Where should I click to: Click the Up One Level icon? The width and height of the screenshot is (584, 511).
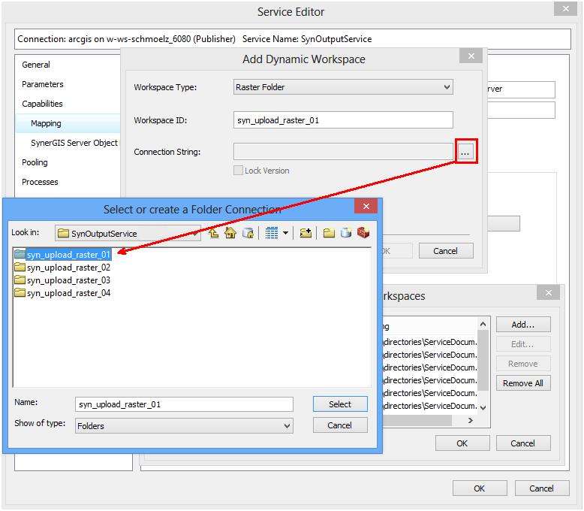pyautogui.click(x=214, y=233)
